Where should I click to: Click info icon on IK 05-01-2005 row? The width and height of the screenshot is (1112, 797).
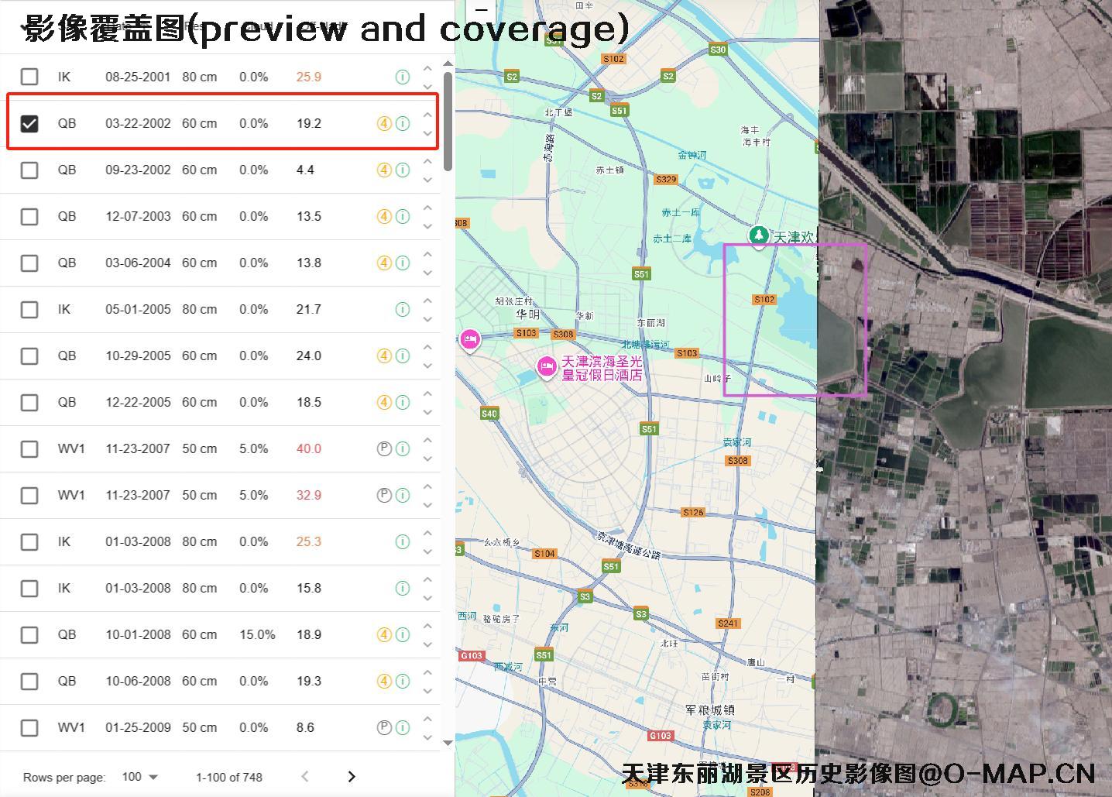[403, 309]
